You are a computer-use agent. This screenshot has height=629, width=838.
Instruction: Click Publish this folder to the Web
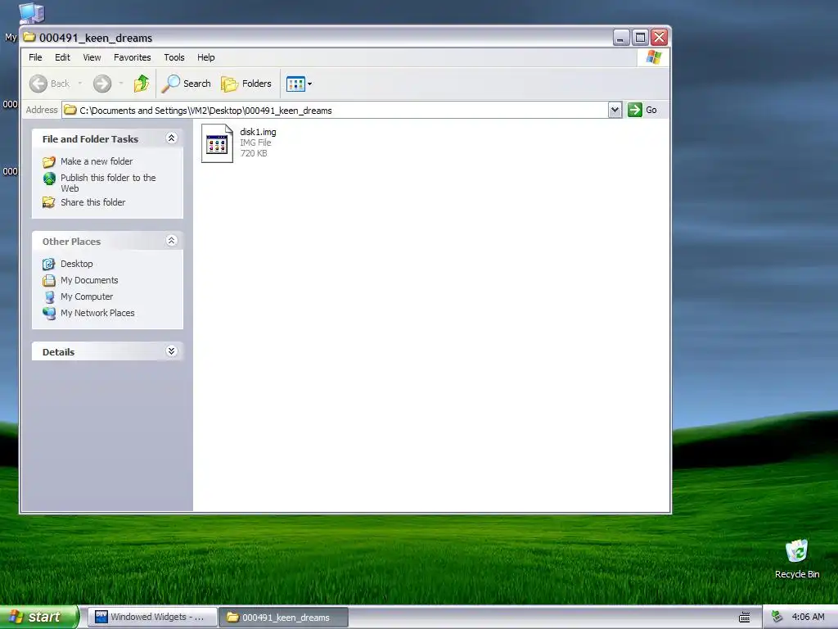108,183
